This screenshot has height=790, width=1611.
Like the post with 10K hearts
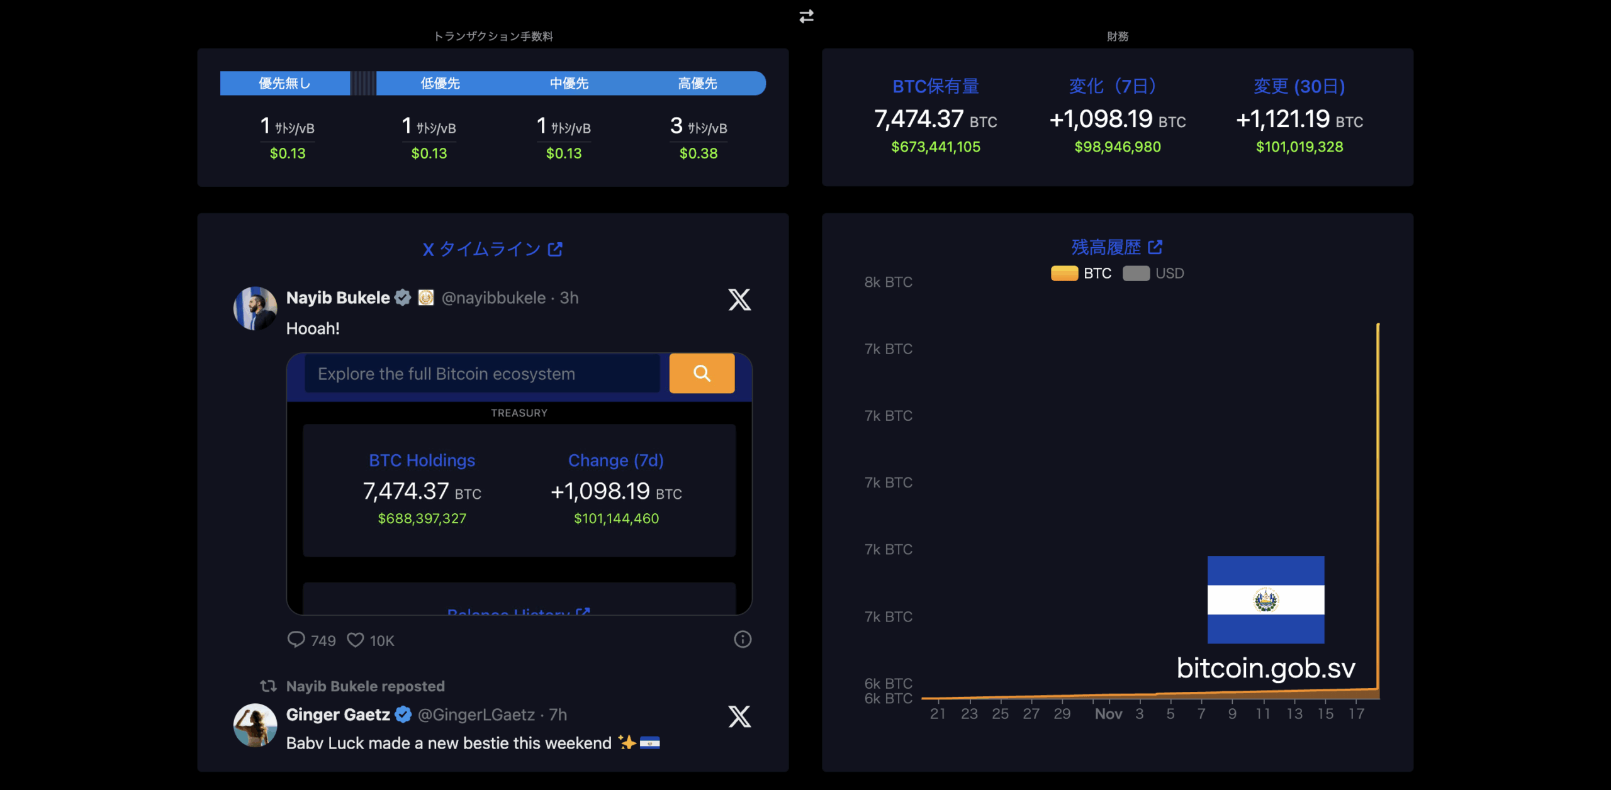point(356,640)
